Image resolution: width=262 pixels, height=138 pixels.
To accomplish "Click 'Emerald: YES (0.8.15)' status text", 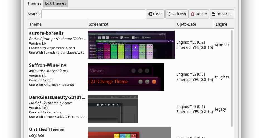I will click(x=195, y=80).
